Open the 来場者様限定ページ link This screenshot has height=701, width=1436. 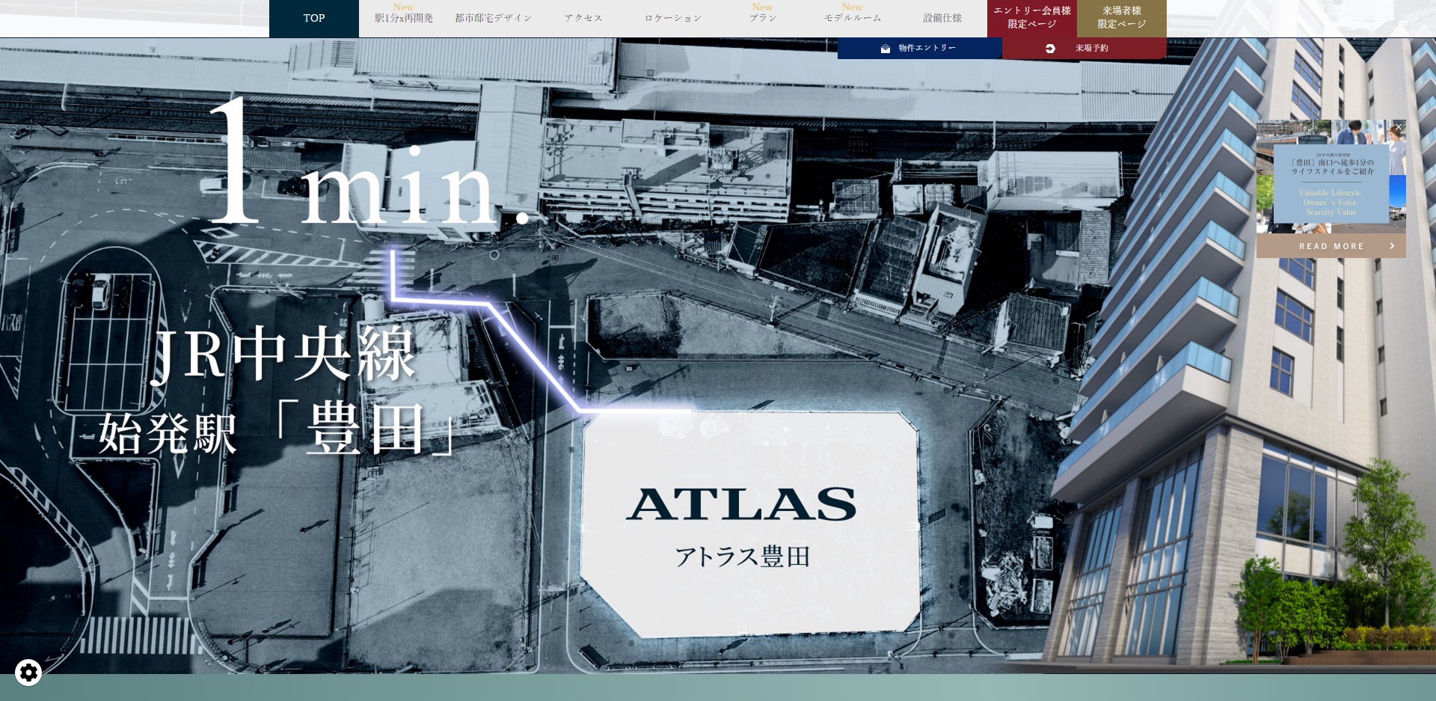pyautogui.click(x=1122, y=18)
